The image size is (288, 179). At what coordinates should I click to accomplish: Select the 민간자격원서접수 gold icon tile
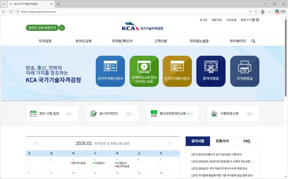177,71
